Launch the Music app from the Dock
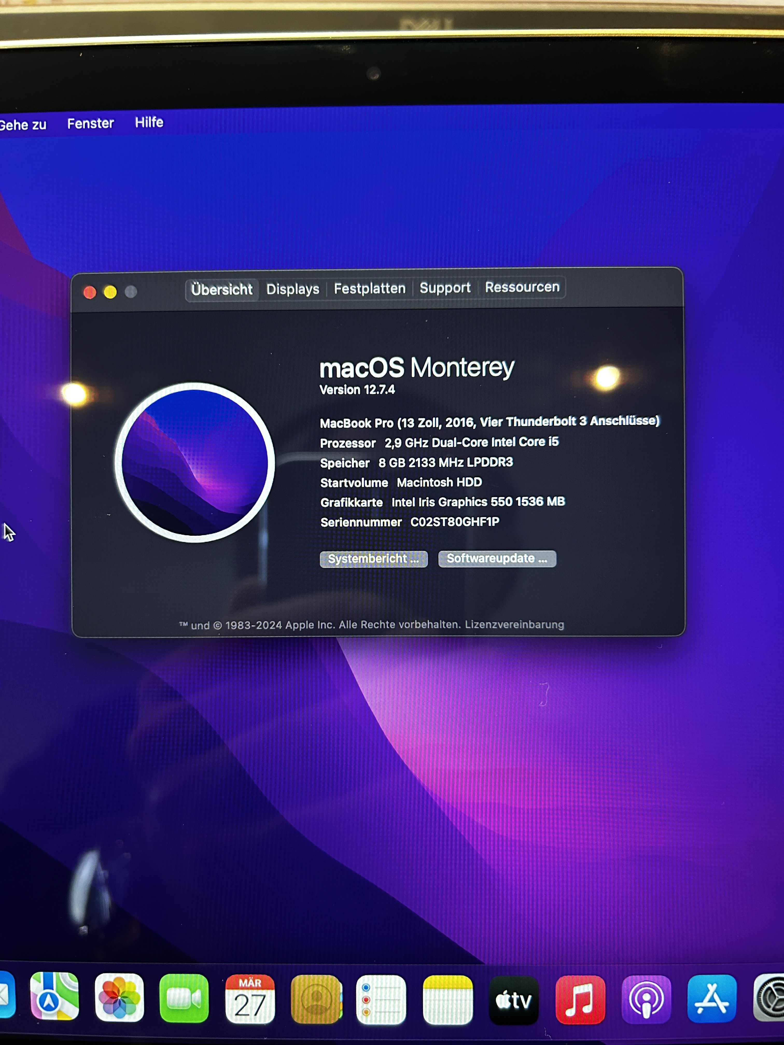784x1045 pixels. (x=580, y=1000)
